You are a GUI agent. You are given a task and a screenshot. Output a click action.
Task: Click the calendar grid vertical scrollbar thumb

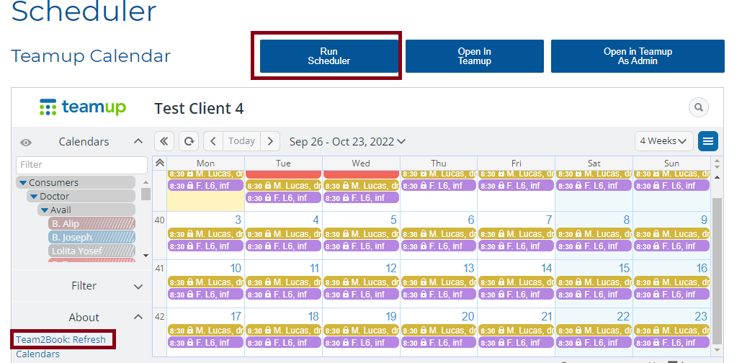[x=718, y=272]
